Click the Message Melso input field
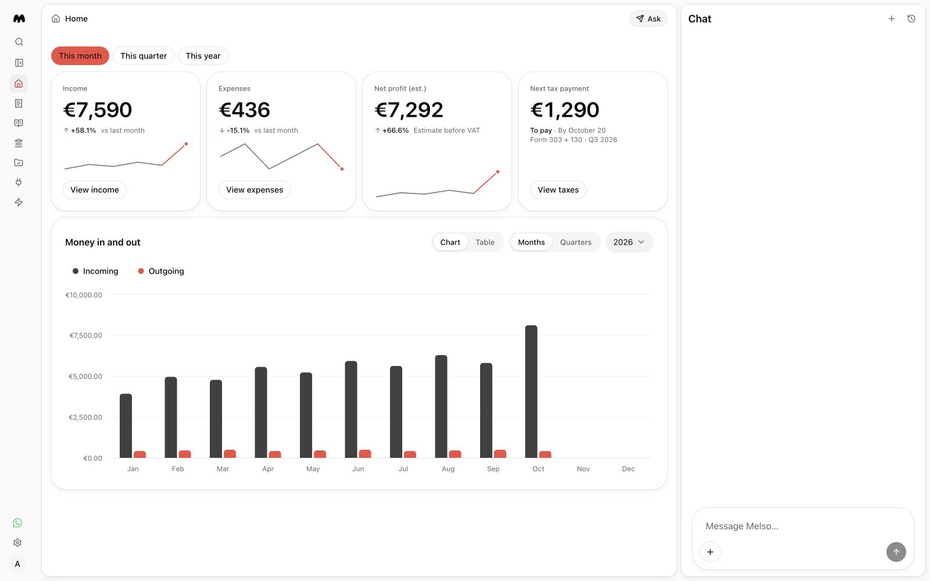930x581 pixels. 802,526
